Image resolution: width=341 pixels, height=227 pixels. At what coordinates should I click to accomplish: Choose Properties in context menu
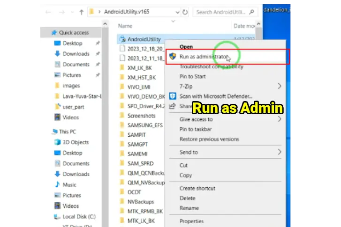coord(191,221)
